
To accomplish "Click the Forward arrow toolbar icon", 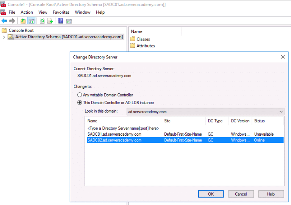I will 12,21.
